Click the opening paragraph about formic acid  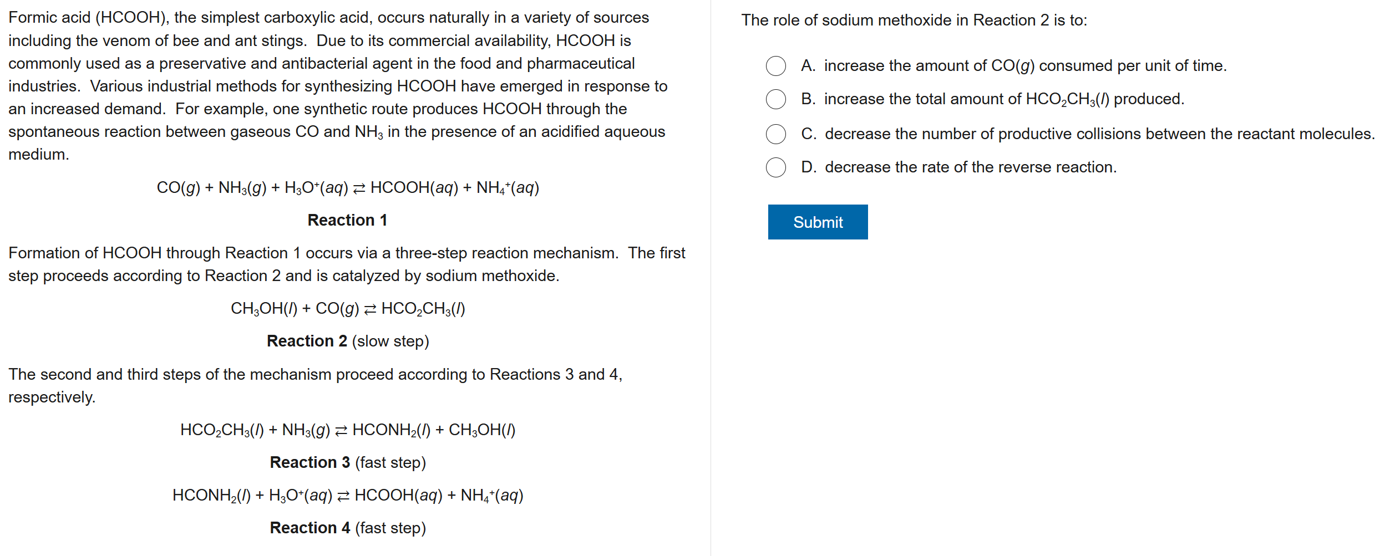tap(338, 86)
